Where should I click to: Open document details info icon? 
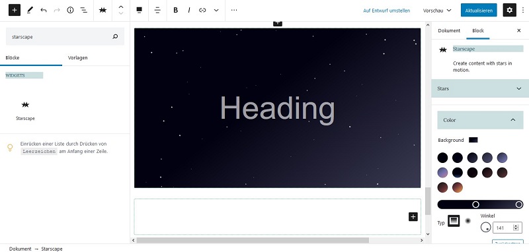coord(70,10)
